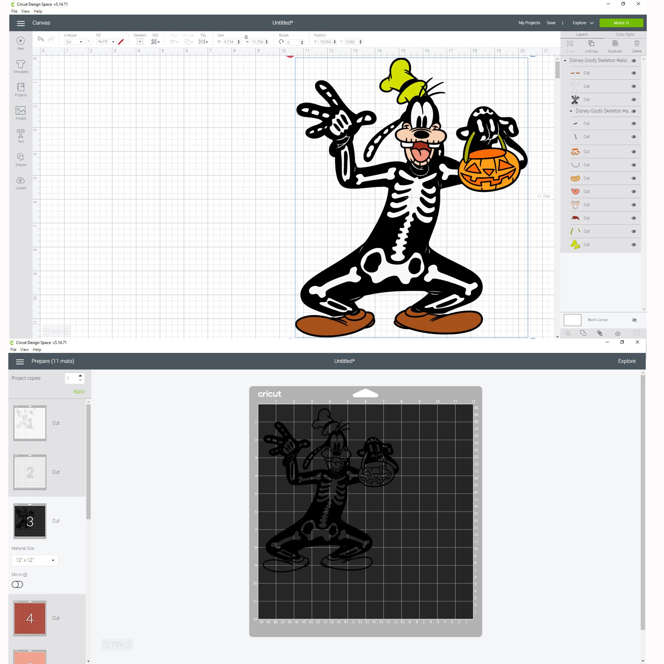
Task: Open Help menu in Canvas window
Action: click(38, 11)
